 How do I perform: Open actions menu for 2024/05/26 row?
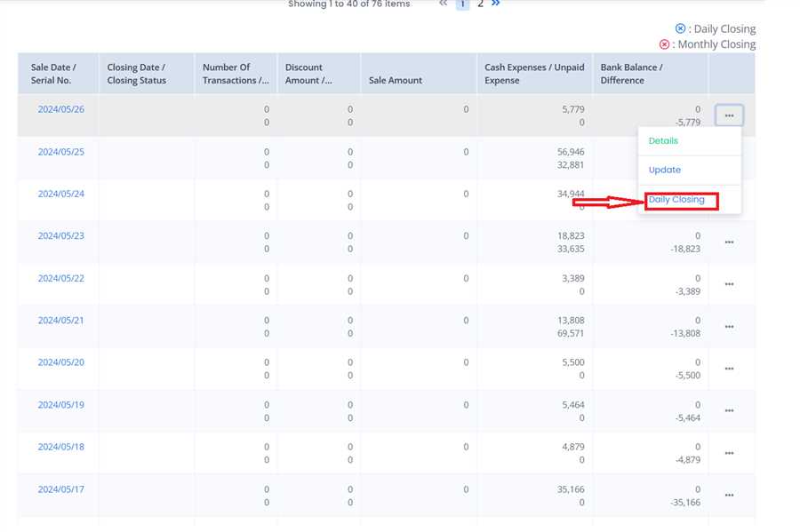pyautogui.click(x=729, y=115)
